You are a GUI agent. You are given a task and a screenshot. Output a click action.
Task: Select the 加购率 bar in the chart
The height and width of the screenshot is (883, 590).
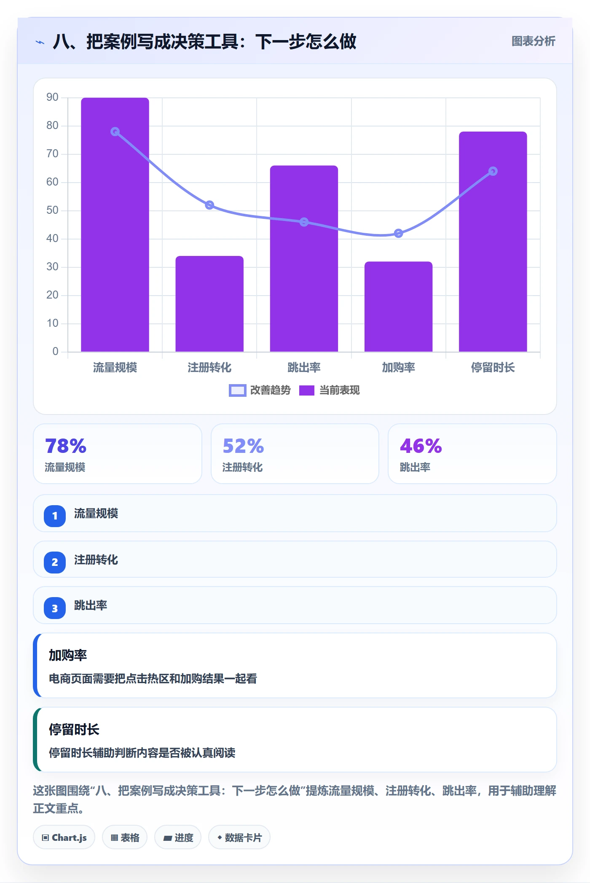click(398, 307)
